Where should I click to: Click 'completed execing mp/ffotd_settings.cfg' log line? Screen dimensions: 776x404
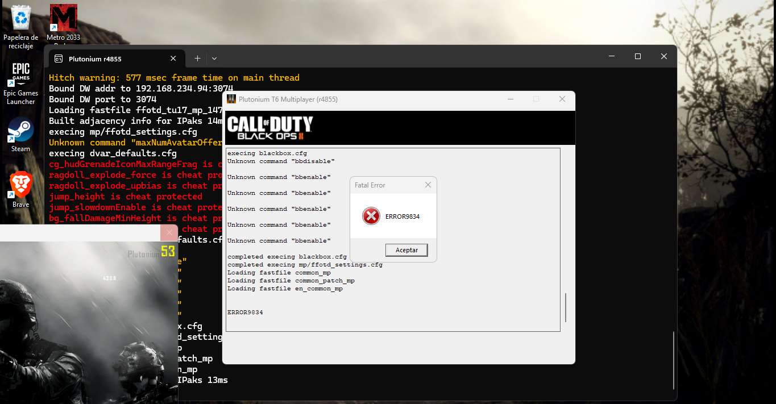pyautogui.click(x=305, y=265)
